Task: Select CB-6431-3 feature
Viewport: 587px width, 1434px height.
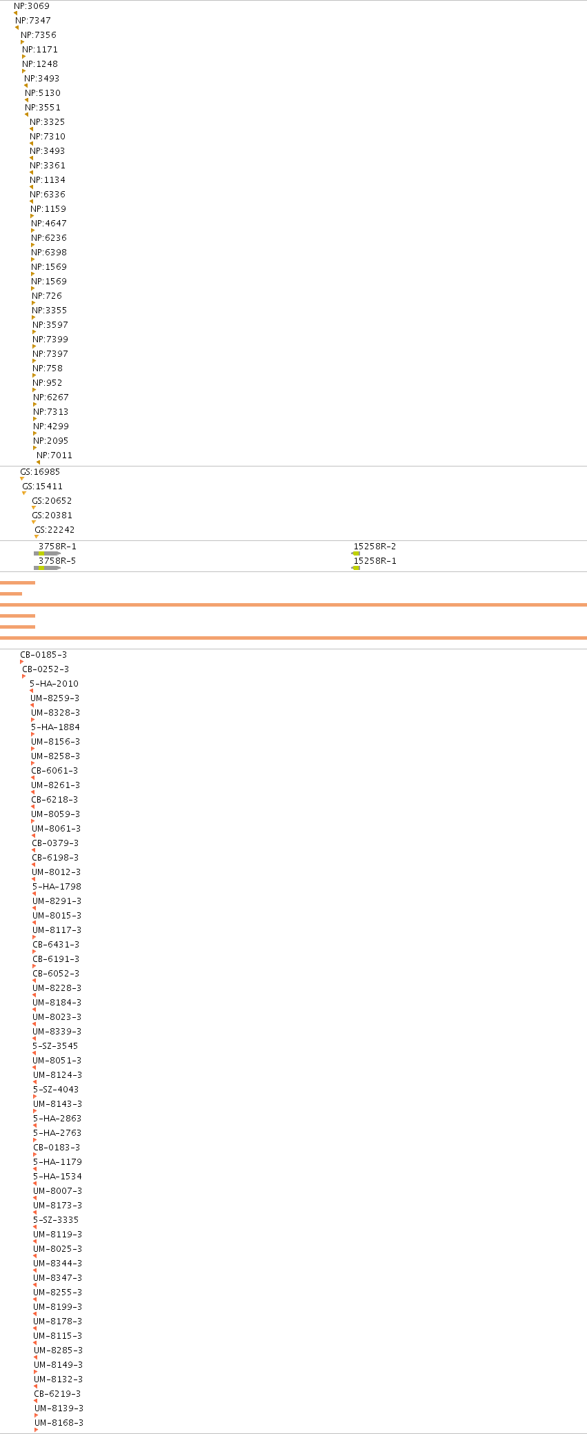Action: coord(56,945)
